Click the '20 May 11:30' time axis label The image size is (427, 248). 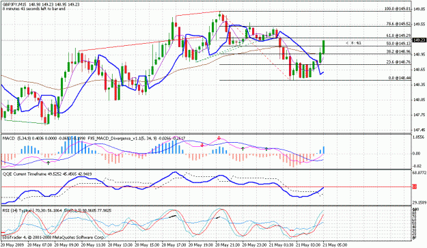[x=93, y=245]
